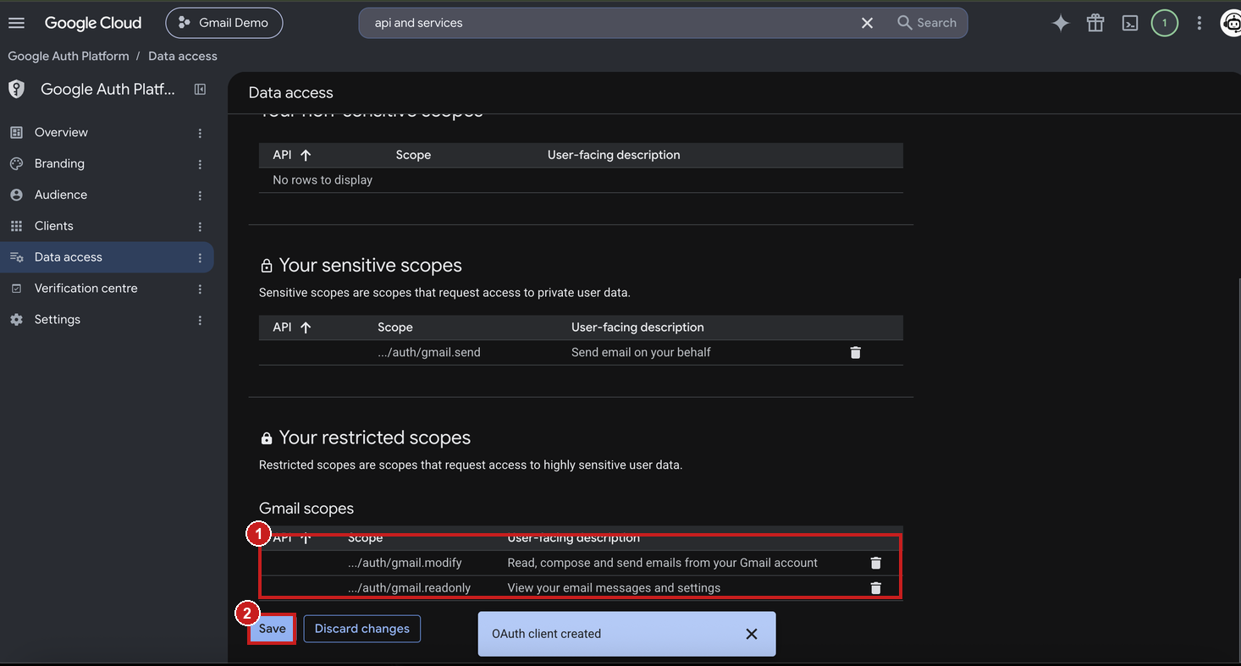The height and width of the screenshot is (666, 1241).
Task: Click the "No rows to display" text
Action: coord(323,180)
